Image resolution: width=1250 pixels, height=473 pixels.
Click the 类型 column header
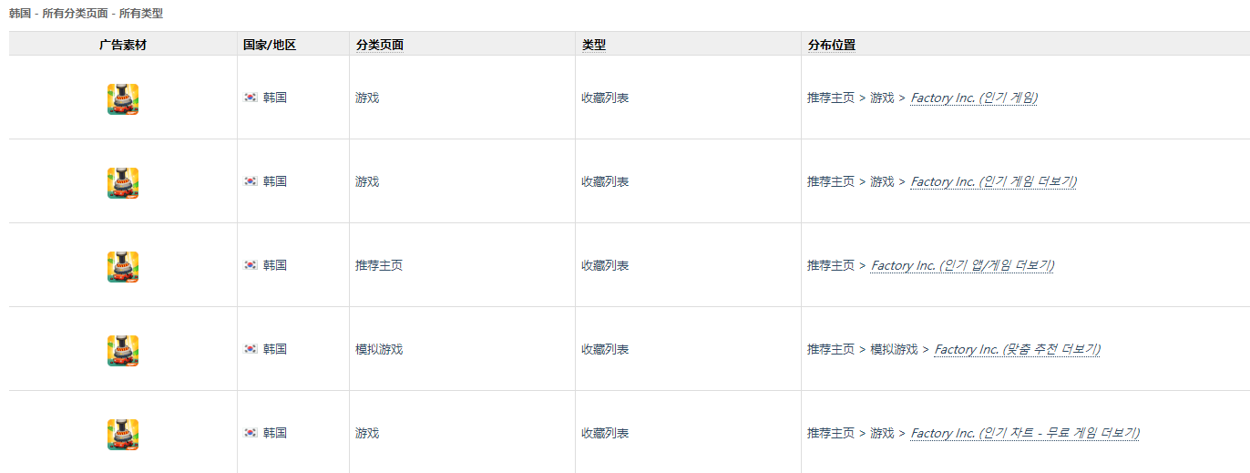594,45
